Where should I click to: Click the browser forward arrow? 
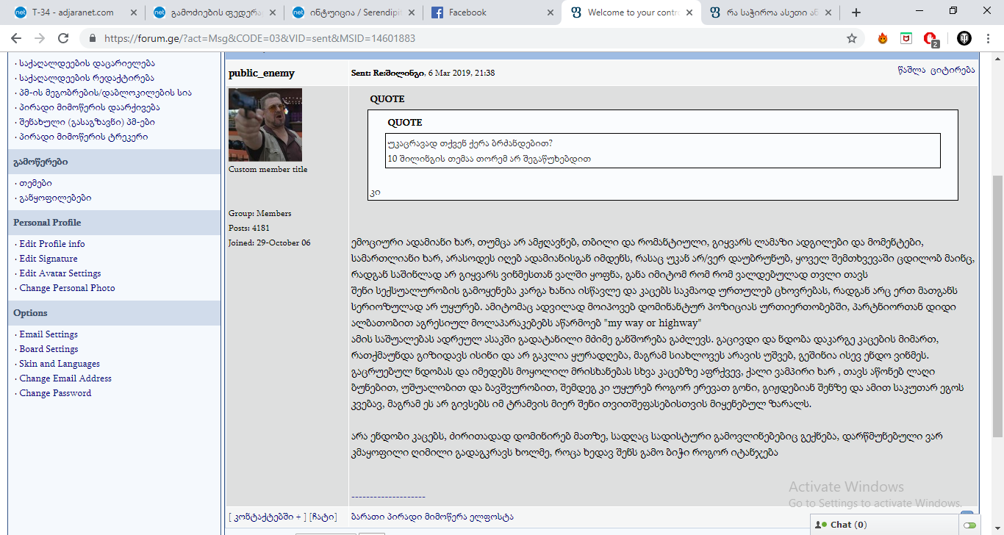(x=40, y=38)
